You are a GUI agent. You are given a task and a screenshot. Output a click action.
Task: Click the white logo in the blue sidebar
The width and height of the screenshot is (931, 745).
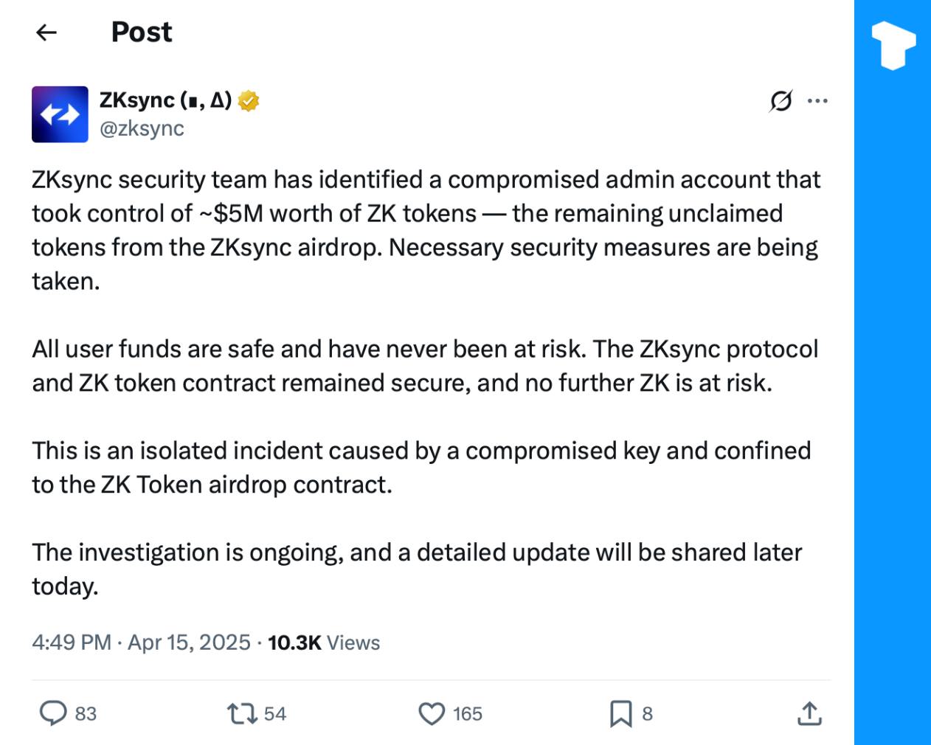tap(893, 45)
